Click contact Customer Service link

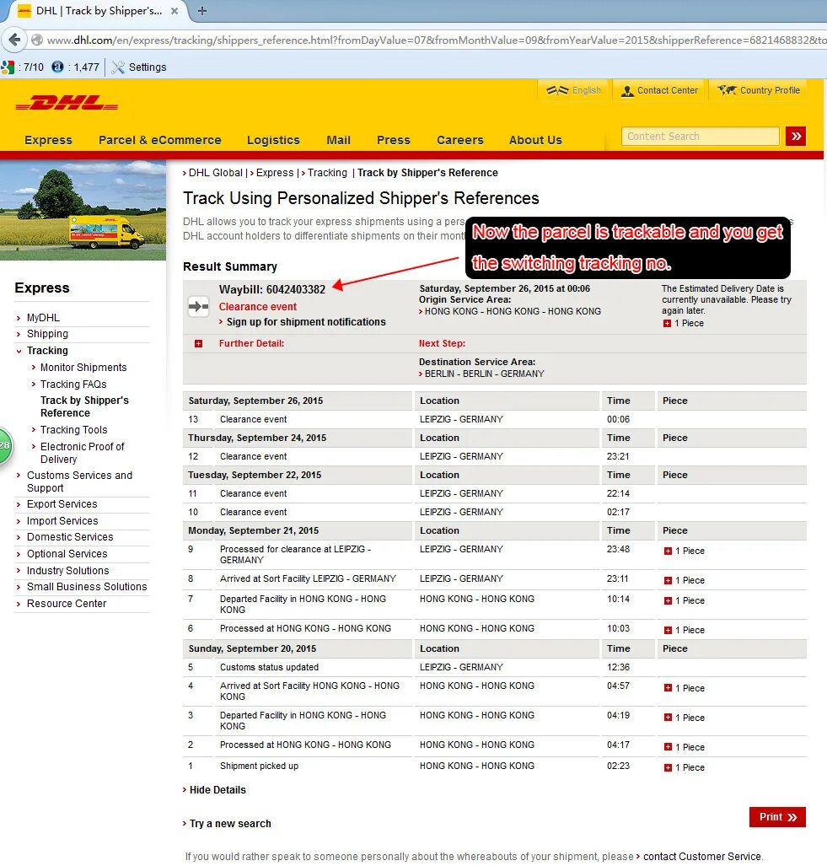(701, 856)
